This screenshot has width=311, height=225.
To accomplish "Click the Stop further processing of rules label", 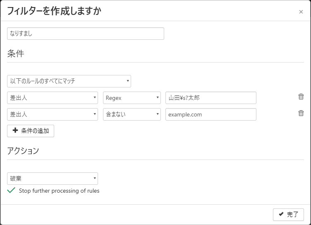I will (59, 191).
